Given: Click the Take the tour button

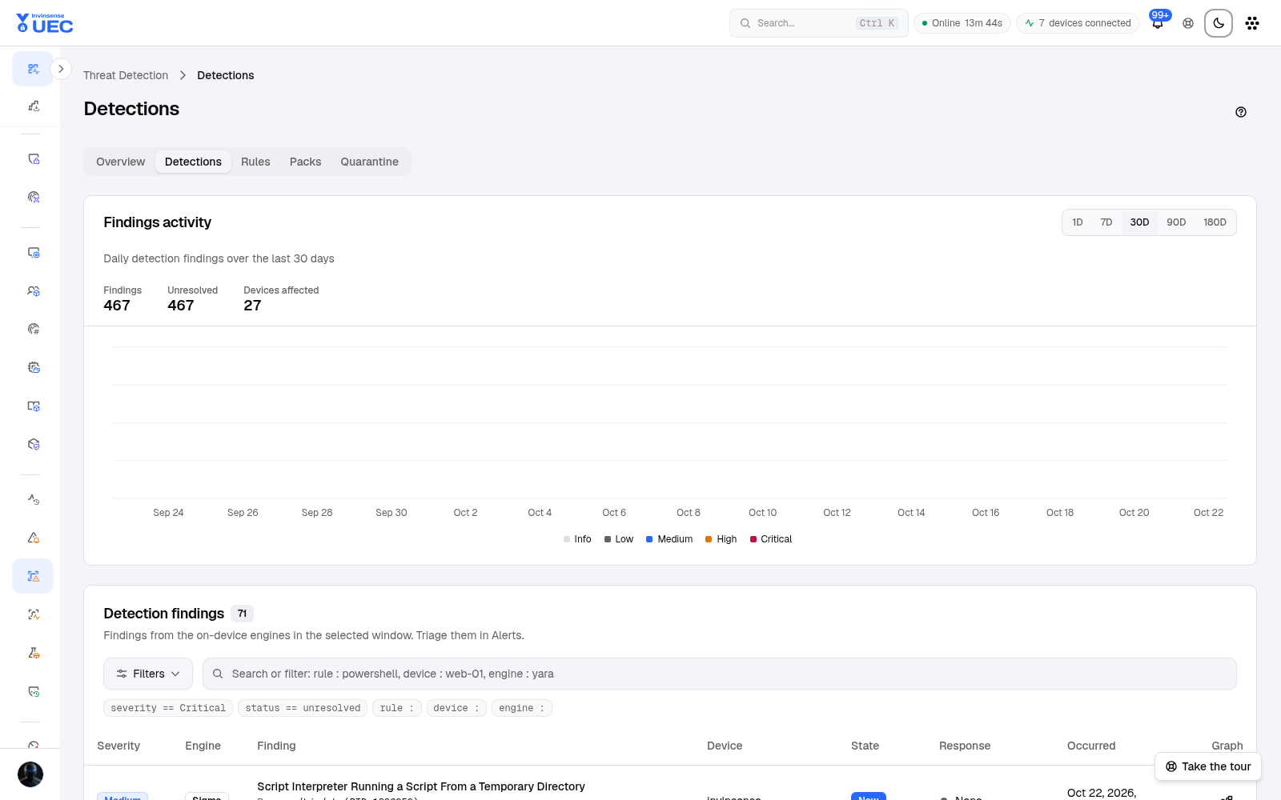Looking at the screenshot, I should tap(1208, 766).
